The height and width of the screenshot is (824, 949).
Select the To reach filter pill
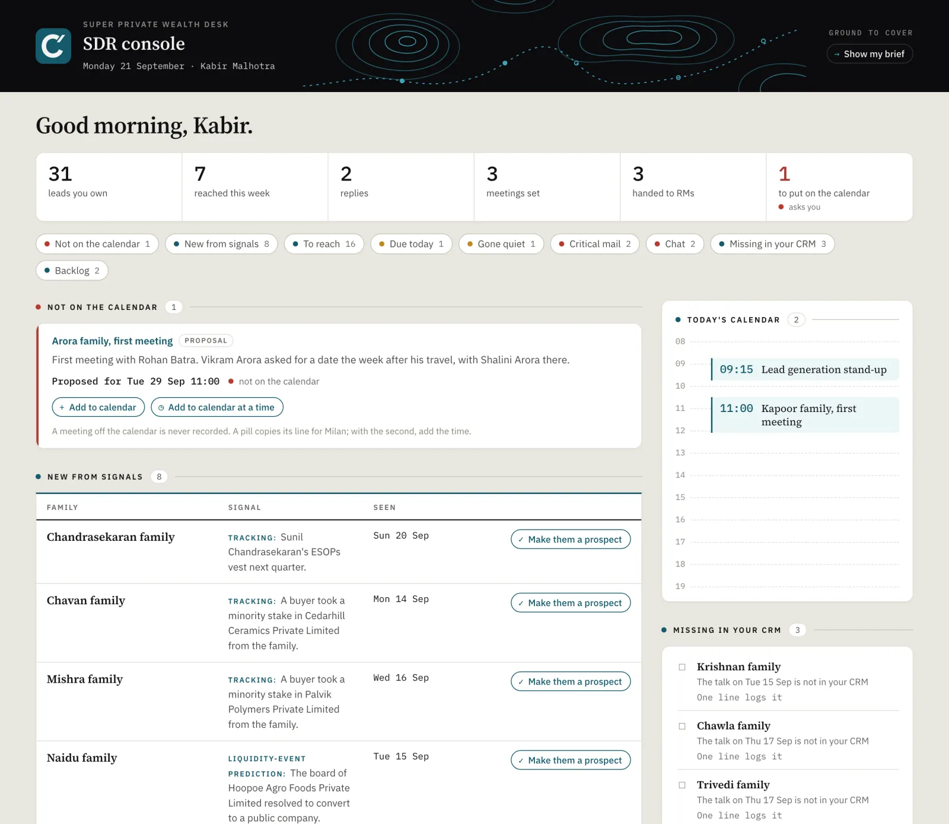click(324, 244)
